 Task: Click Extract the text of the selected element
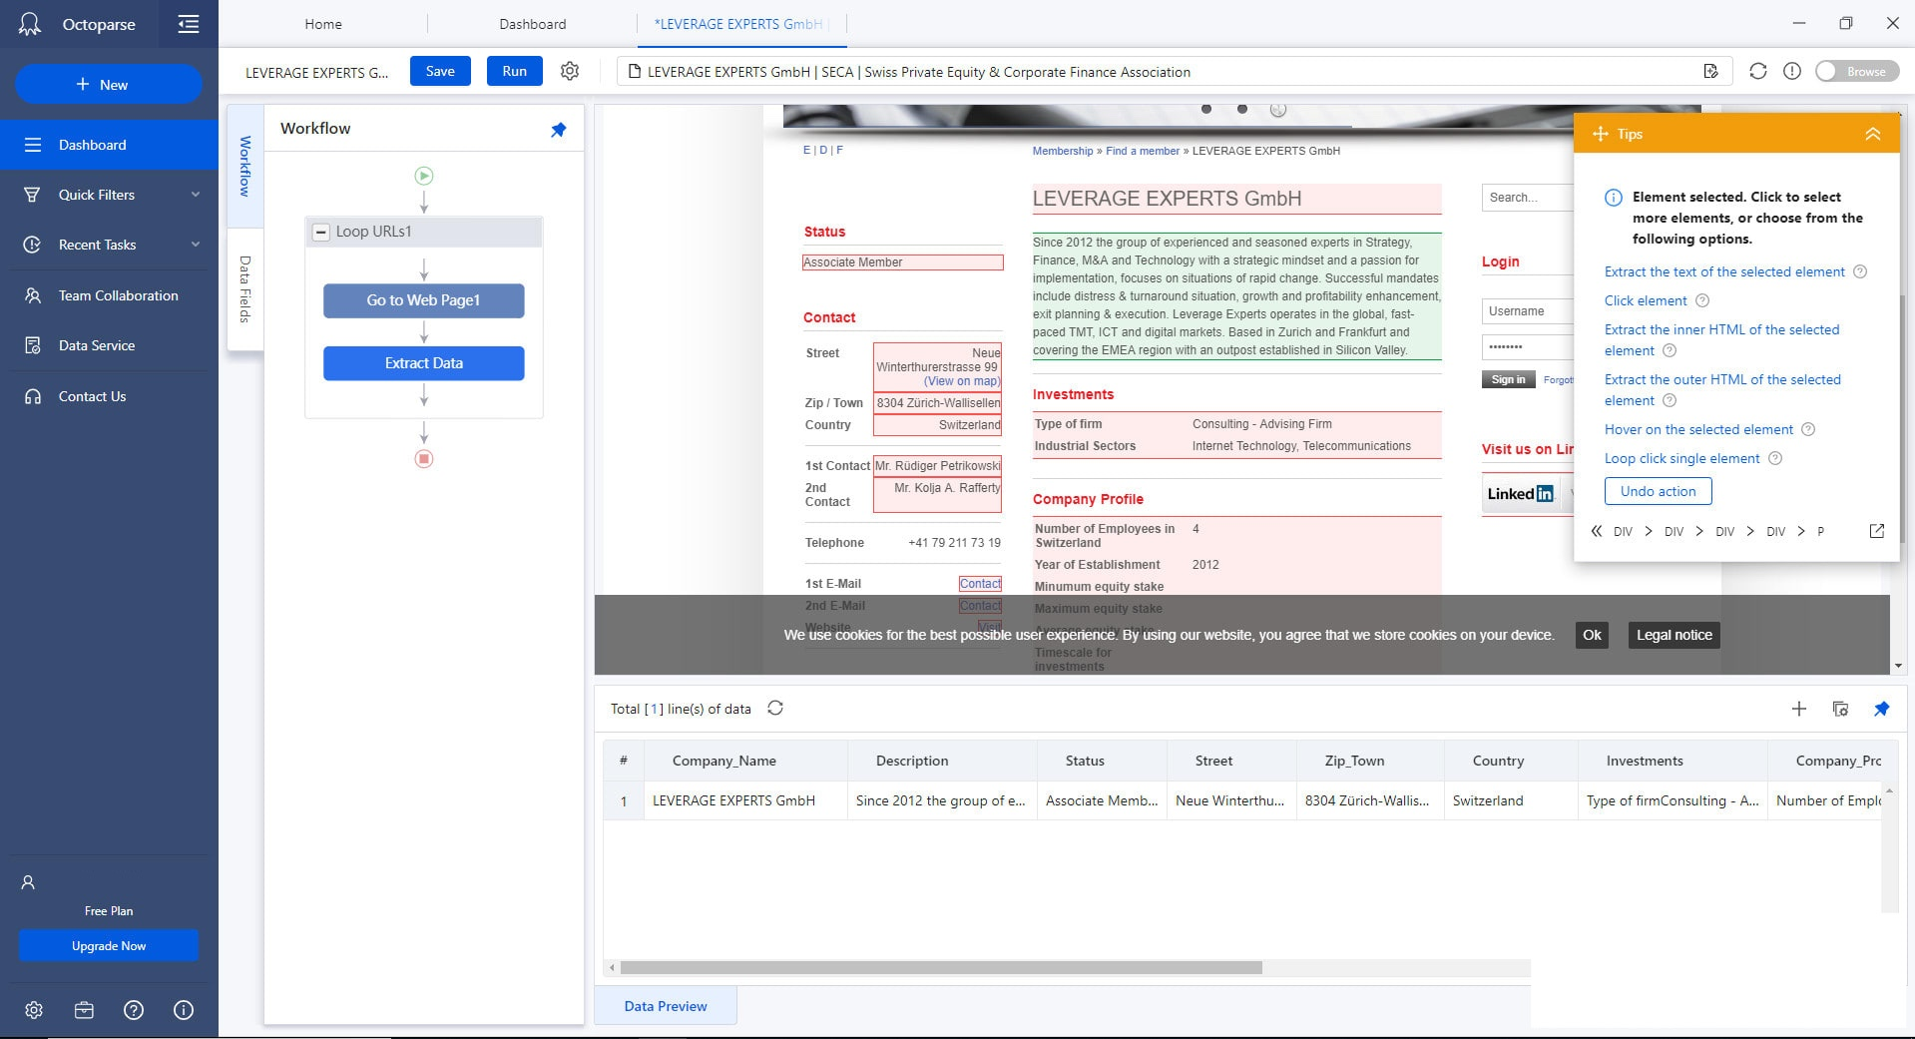tap(1724, 271)
